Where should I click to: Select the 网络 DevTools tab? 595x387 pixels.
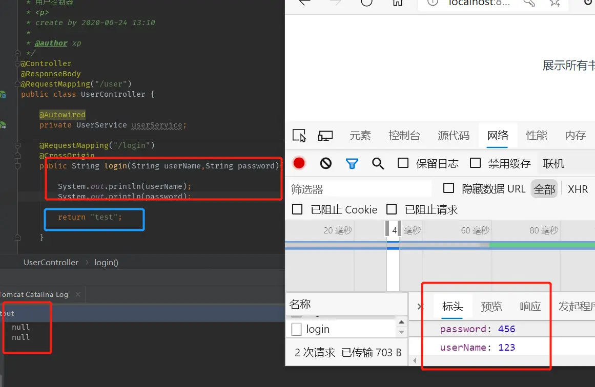point(498,135)
